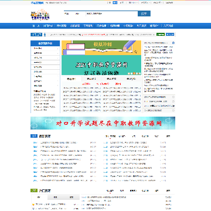Click the site logo beside the search box

click(40, 15)
